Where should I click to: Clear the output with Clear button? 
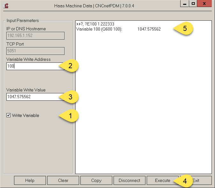[63, 180]
